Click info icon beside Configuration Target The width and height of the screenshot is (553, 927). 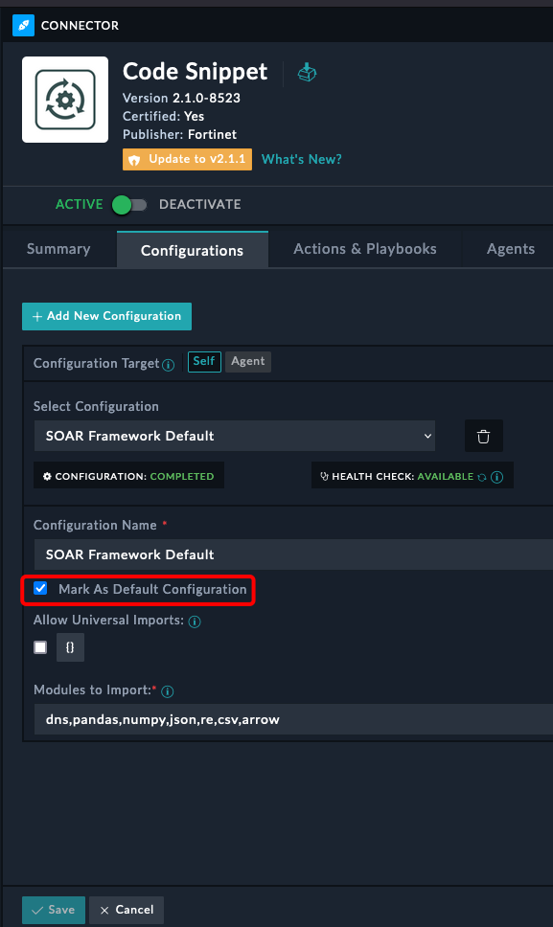[169, 365]
